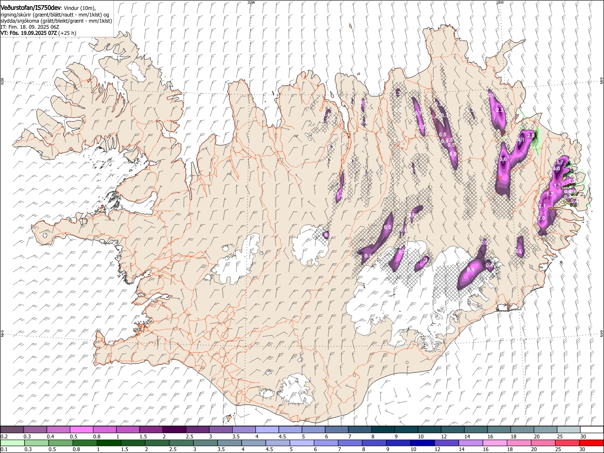This screenshot has width=604, height=453.
Task: Pick the lower scale 12–14 violet swatch
Action: click(x=446, y=443)
